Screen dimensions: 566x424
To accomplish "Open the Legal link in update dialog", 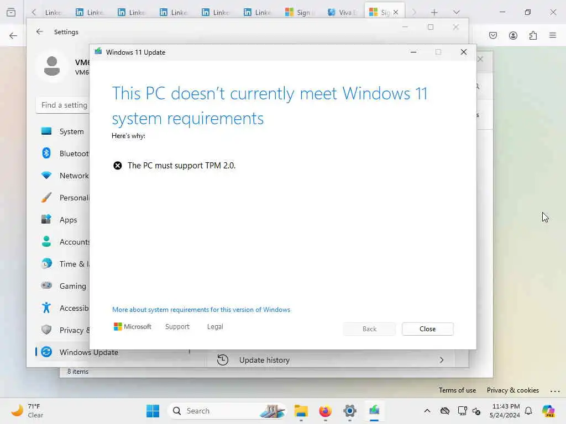I will (215, 327).
